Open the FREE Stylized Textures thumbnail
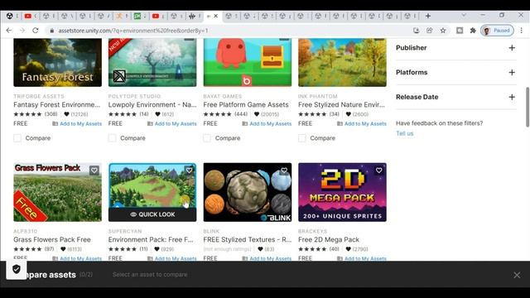 tap(248, 192)
